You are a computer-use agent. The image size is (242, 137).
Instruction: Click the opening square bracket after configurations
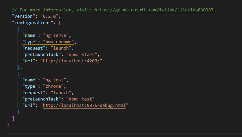tap(60, 22)
